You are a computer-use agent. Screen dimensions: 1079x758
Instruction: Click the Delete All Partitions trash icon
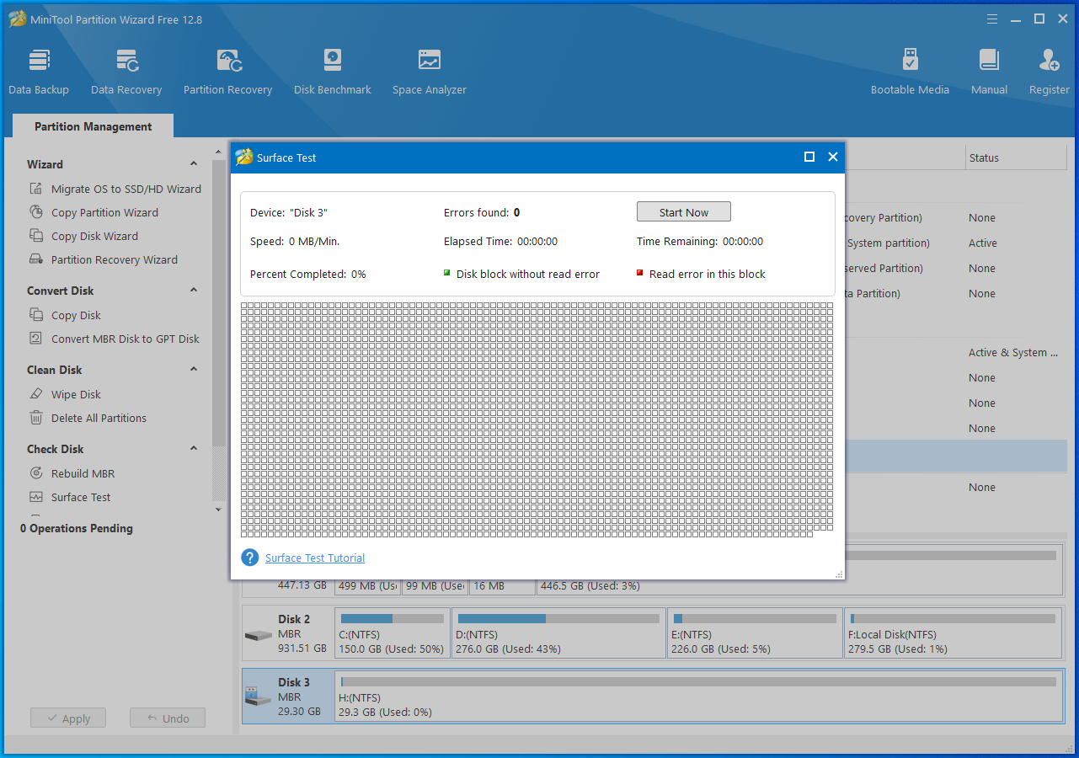pyautogui.click(x=36, y=418)
